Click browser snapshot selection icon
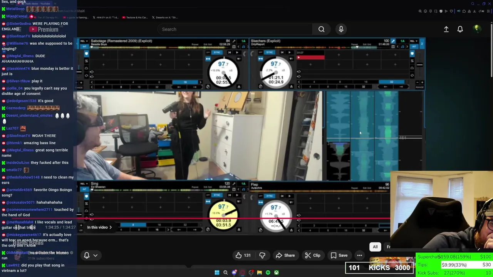The width and height of the screenshot is (493, 277). click(436, 11)
